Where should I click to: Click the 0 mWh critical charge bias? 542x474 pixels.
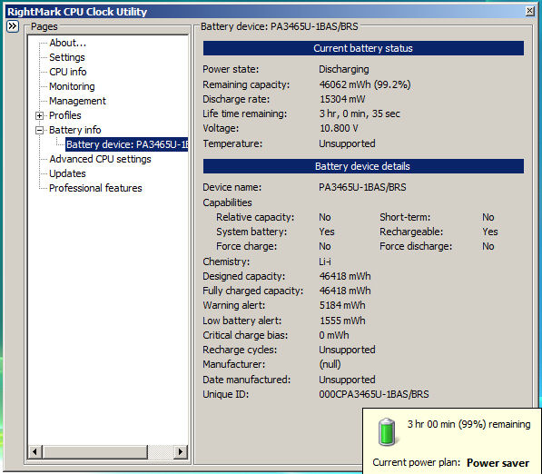(x=334, y=335)
